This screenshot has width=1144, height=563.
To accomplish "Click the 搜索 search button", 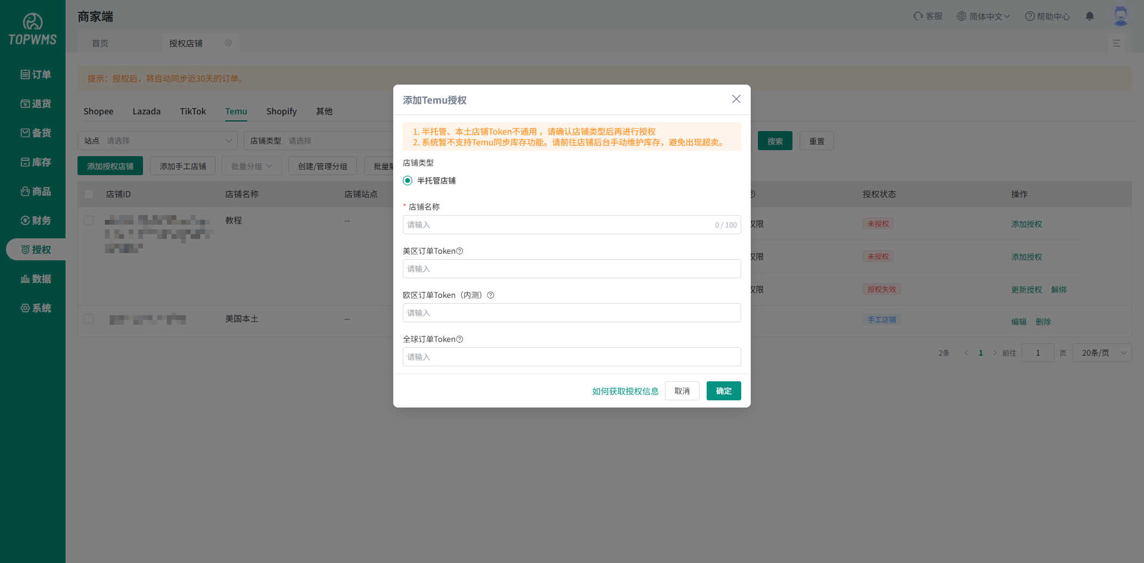I will [x=775, y=141].
